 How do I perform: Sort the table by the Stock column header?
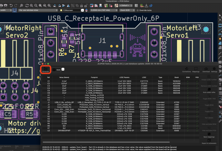176,77
